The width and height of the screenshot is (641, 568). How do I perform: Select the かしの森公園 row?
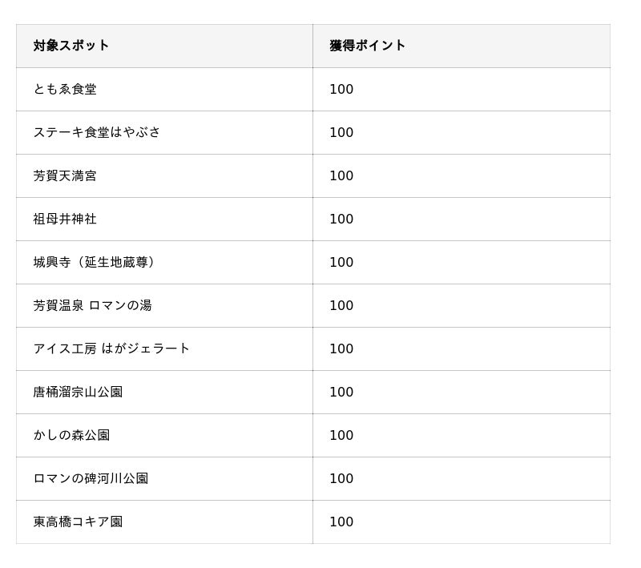click(313, 436)
